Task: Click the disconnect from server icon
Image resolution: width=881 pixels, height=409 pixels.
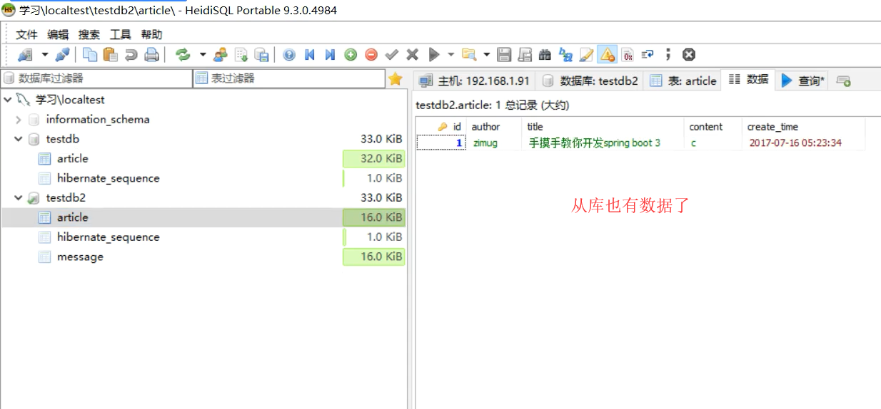Action: coord(63,55)
